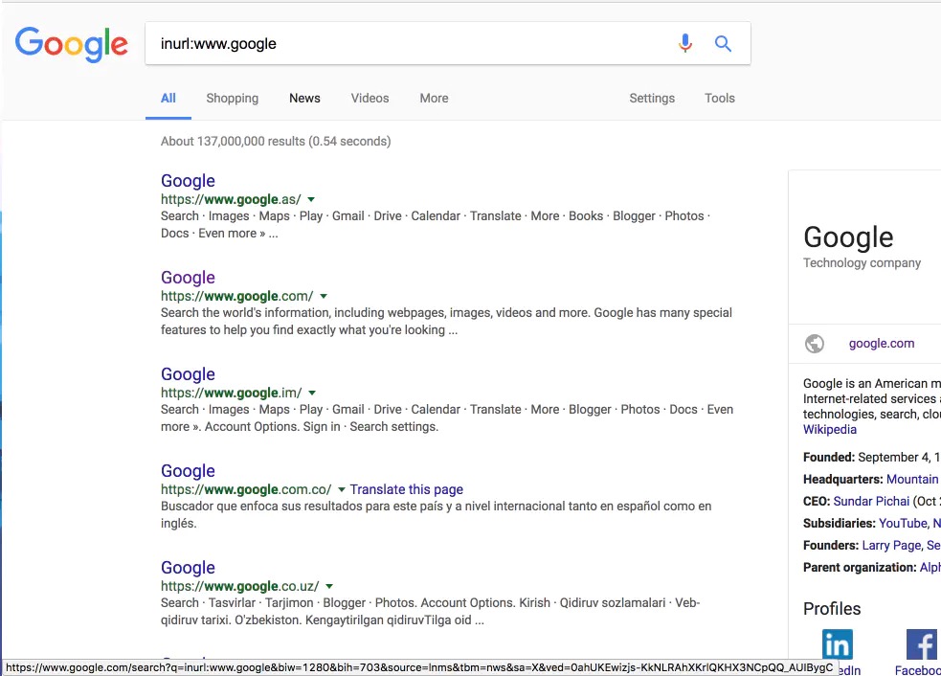Click the Profiles heading
This screenshot has width=941, height=676.
[832, 609]
